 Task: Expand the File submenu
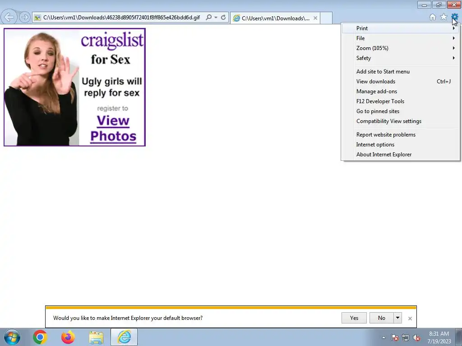click(x=400, y=38)
